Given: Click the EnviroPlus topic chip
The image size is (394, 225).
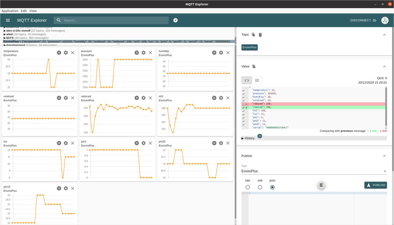Looking at the screenshot, I should tap(250, 47).
